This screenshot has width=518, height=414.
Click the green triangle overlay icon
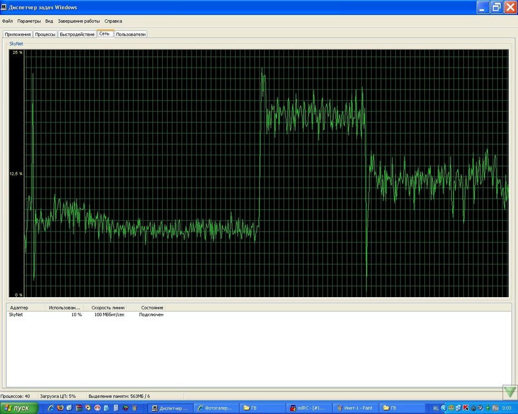pos(510,392)
